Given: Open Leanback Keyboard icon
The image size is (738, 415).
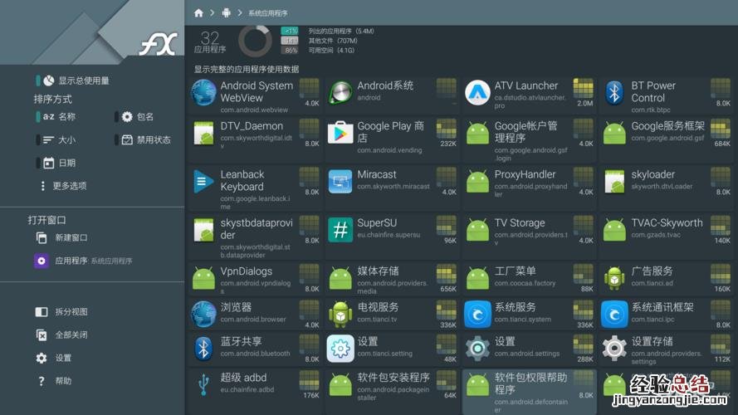Looking at the screenshot, I should [x=203, y=181].
